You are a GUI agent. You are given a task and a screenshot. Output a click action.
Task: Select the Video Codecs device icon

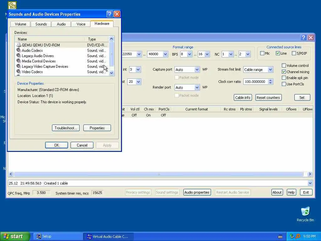tap(18, 72)
